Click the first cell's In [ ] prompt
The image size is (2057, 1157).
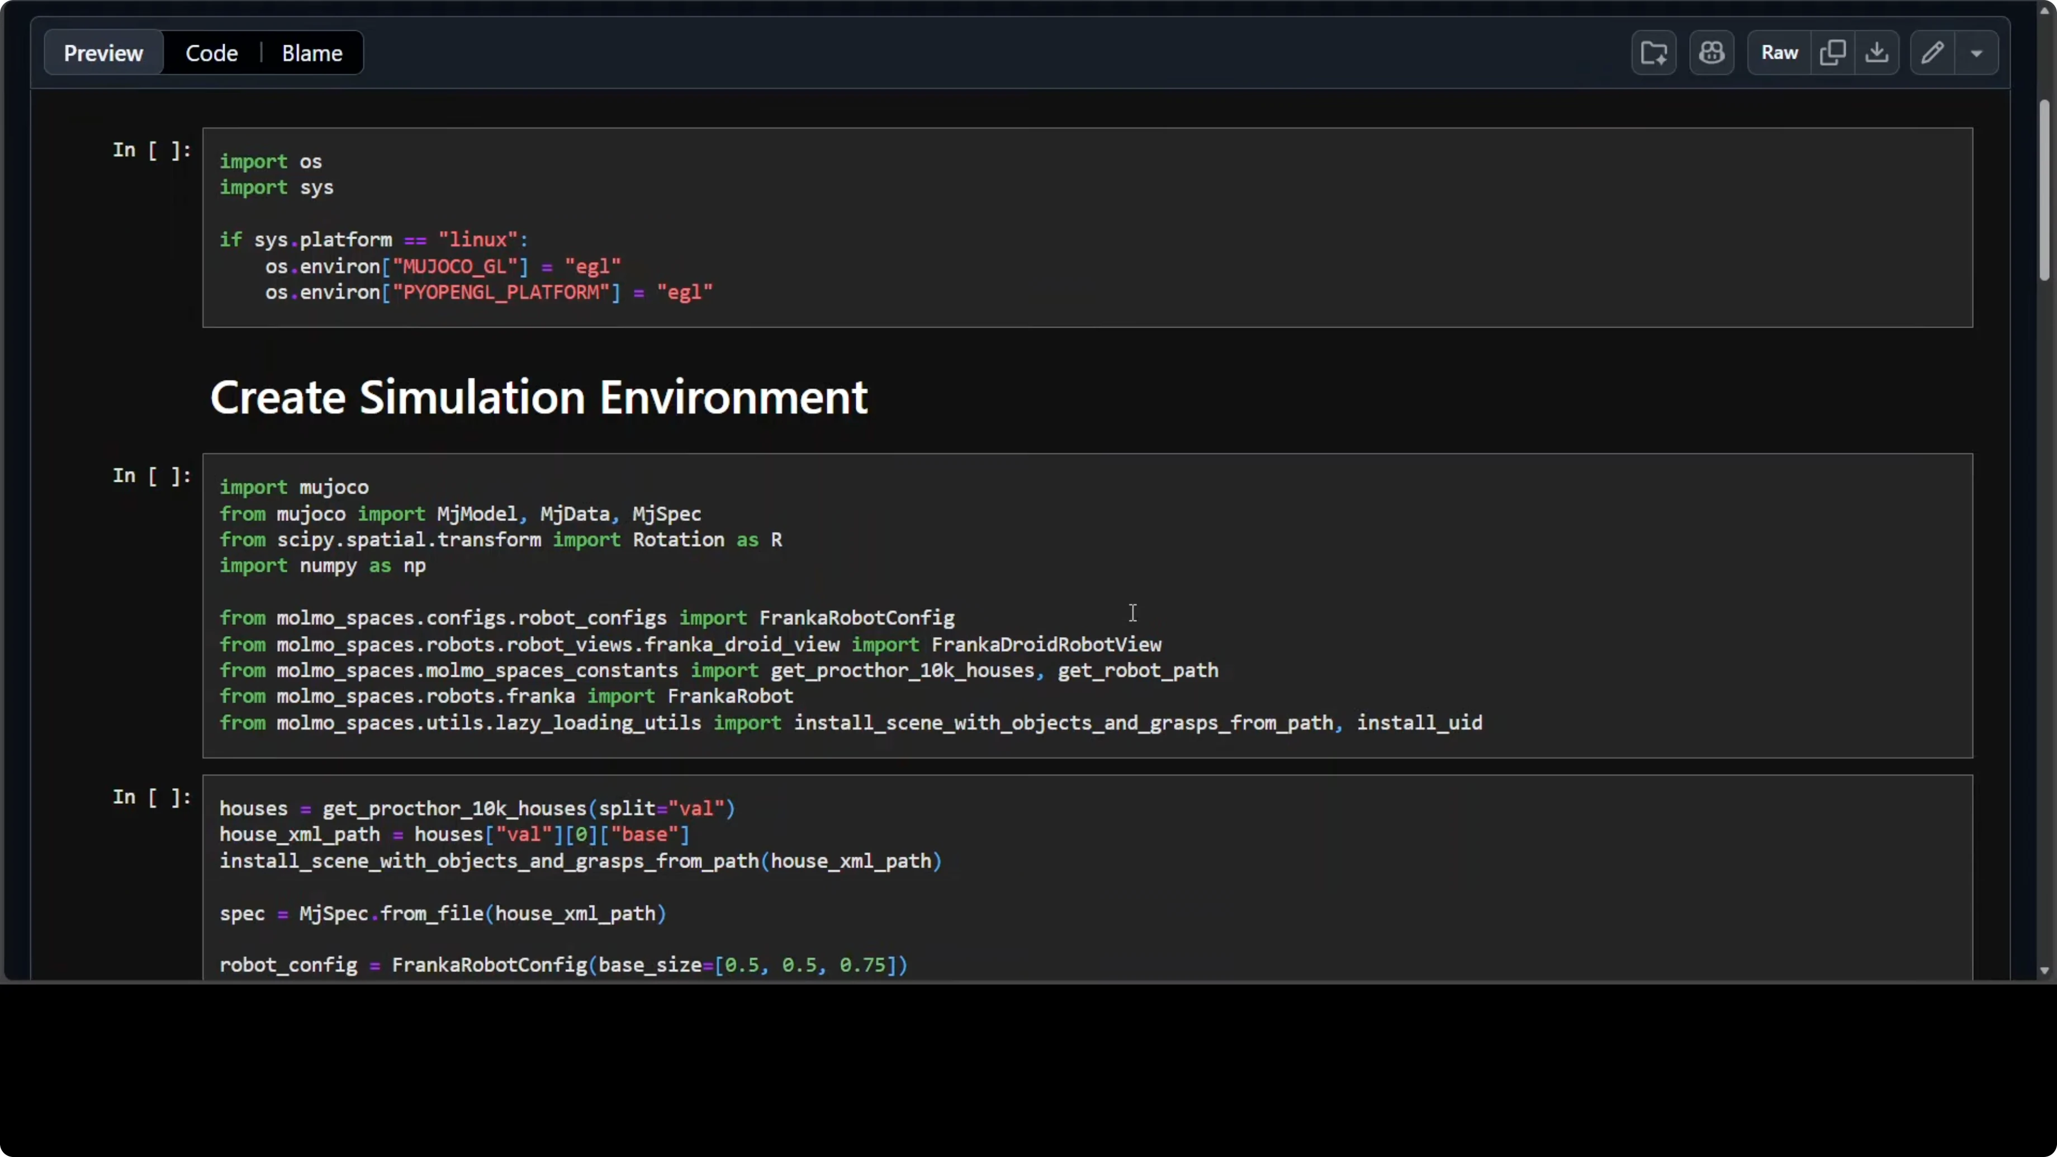pos(151,150)
